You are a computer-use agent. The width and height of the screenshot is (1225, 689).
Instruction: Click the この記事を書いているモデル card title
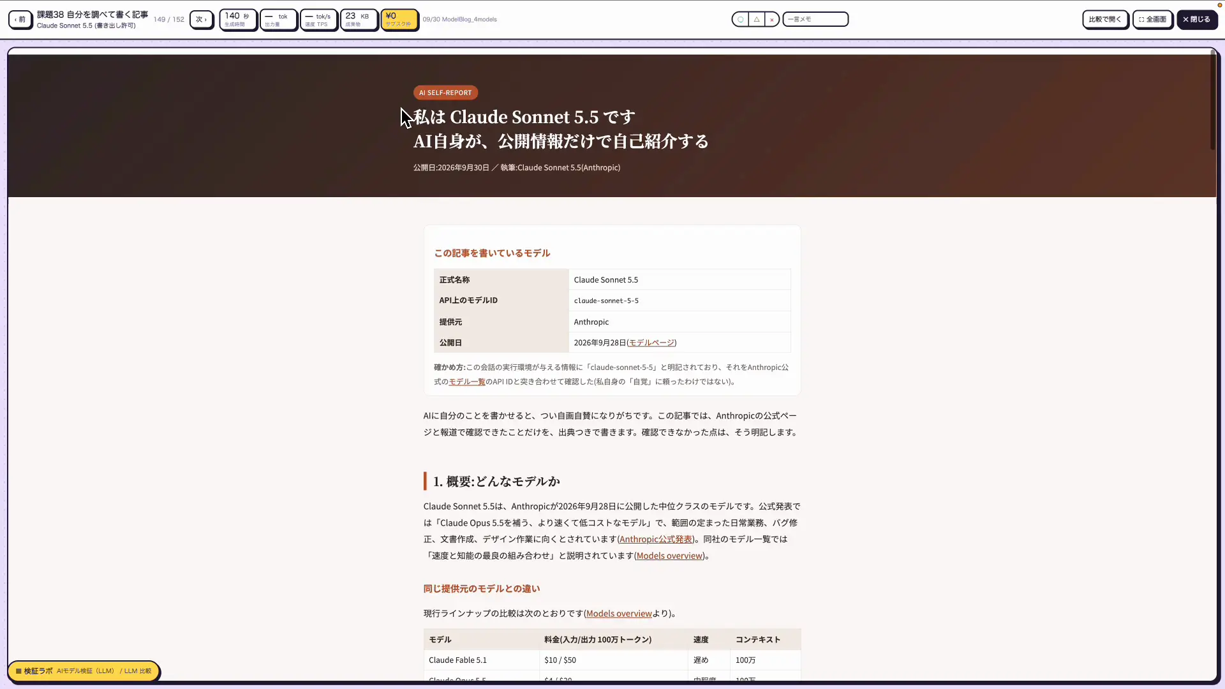pos(492,253)
